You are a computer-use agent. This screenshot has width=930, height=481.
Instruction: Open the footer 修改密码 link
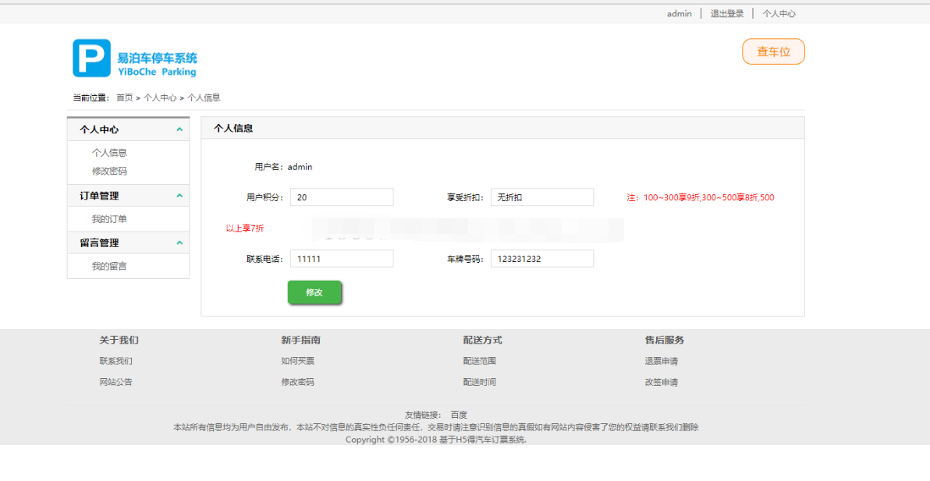click(x=298, y=382)
